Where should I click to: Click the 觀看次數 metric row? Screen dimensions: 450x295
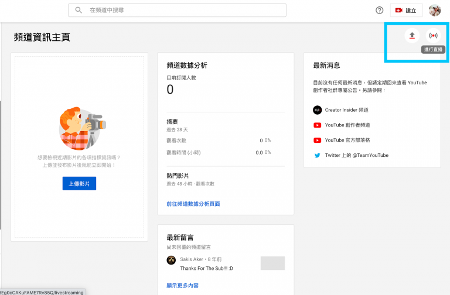tap(219, 140)
